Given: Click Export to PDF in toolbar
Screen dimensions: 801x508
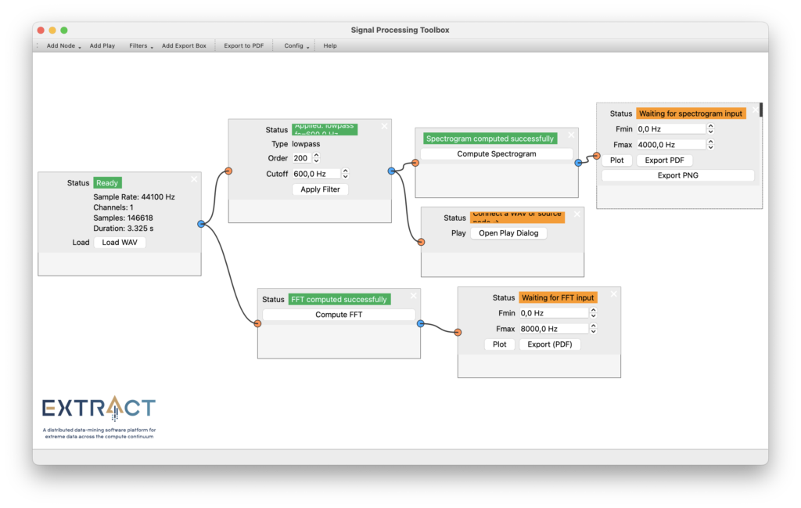Looking at the screenshot, I should tap(243, 46).
